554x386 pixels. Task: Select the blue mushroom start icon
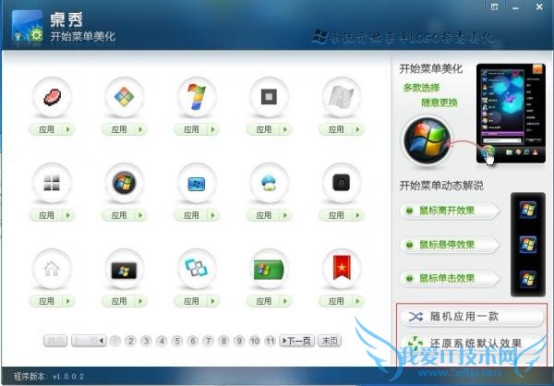(270, 183)
